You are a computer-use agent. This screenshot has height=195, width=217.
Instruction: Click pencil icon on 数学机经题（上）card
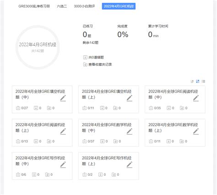click(196, 131)
